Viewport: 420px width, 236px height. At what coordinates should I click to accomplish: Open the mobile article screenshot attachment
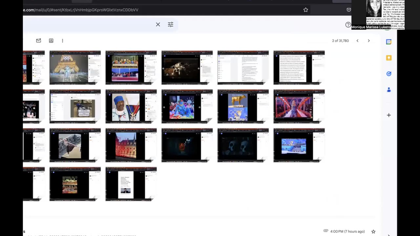[131, 184]
